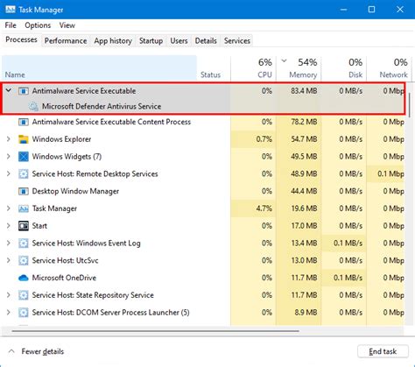Screen dimensions: 415x367
Task: Collapse the Antimalware Service Executable group
Action: pyautogui.click(x=9, y=90)
